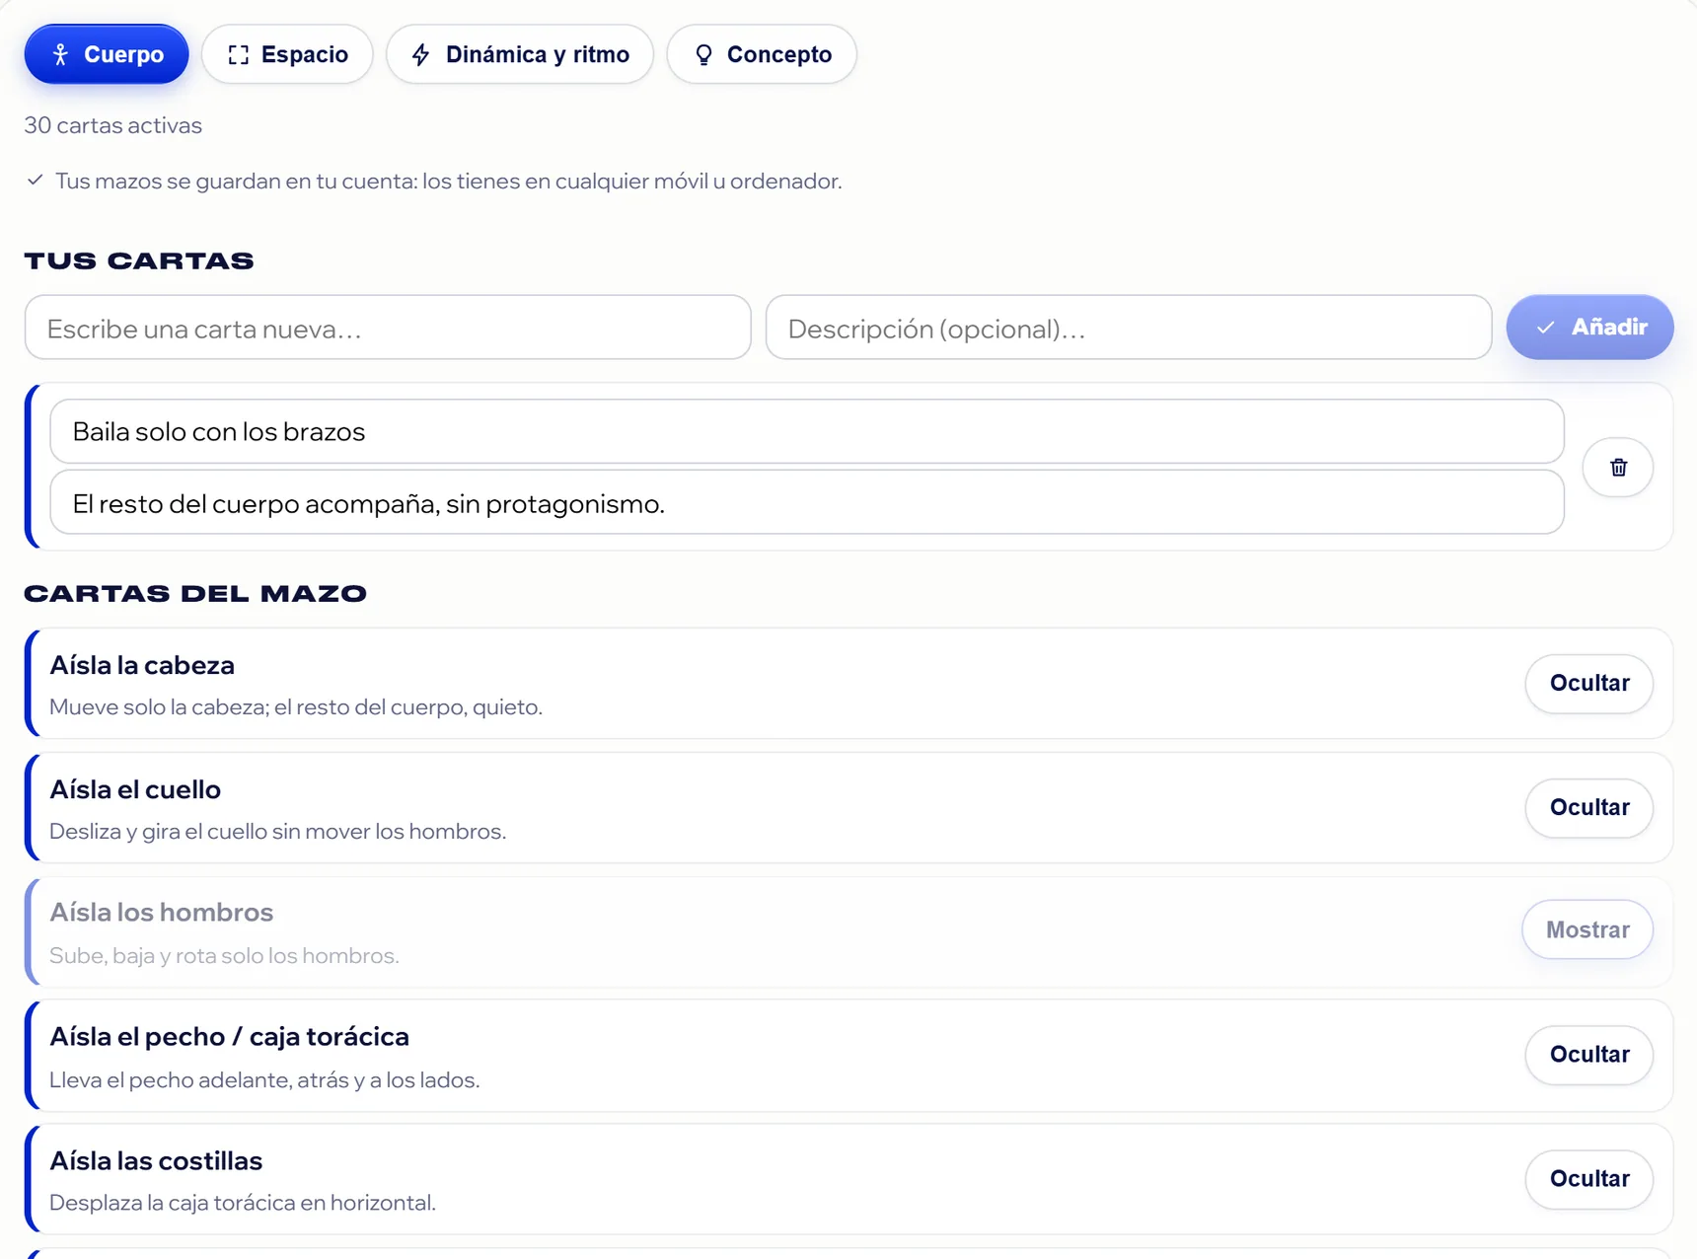Edit the 'Baila solo con los brazos' title field
Screen dimensions: 1697x1259
807,431
